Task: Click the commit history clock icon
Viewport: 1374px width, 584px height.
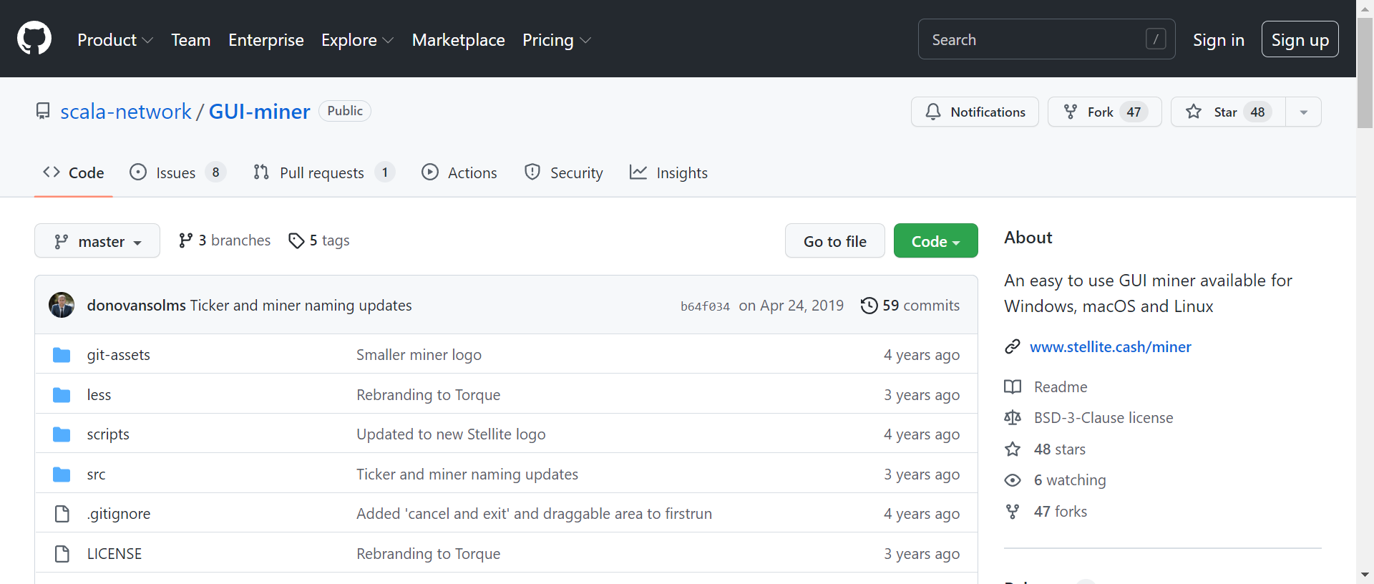Action: [869, 306]
